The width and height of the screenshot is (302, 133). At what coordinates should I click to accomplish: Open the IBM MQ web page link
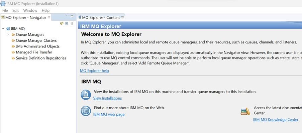tap(109, 114)
